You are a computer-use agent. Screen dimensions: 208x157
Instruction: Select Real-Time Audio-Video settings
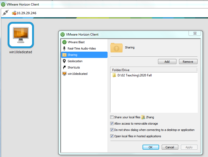84,48
